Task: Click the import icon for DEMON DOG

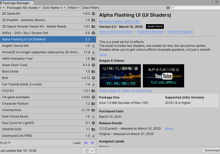Action: 93,129
